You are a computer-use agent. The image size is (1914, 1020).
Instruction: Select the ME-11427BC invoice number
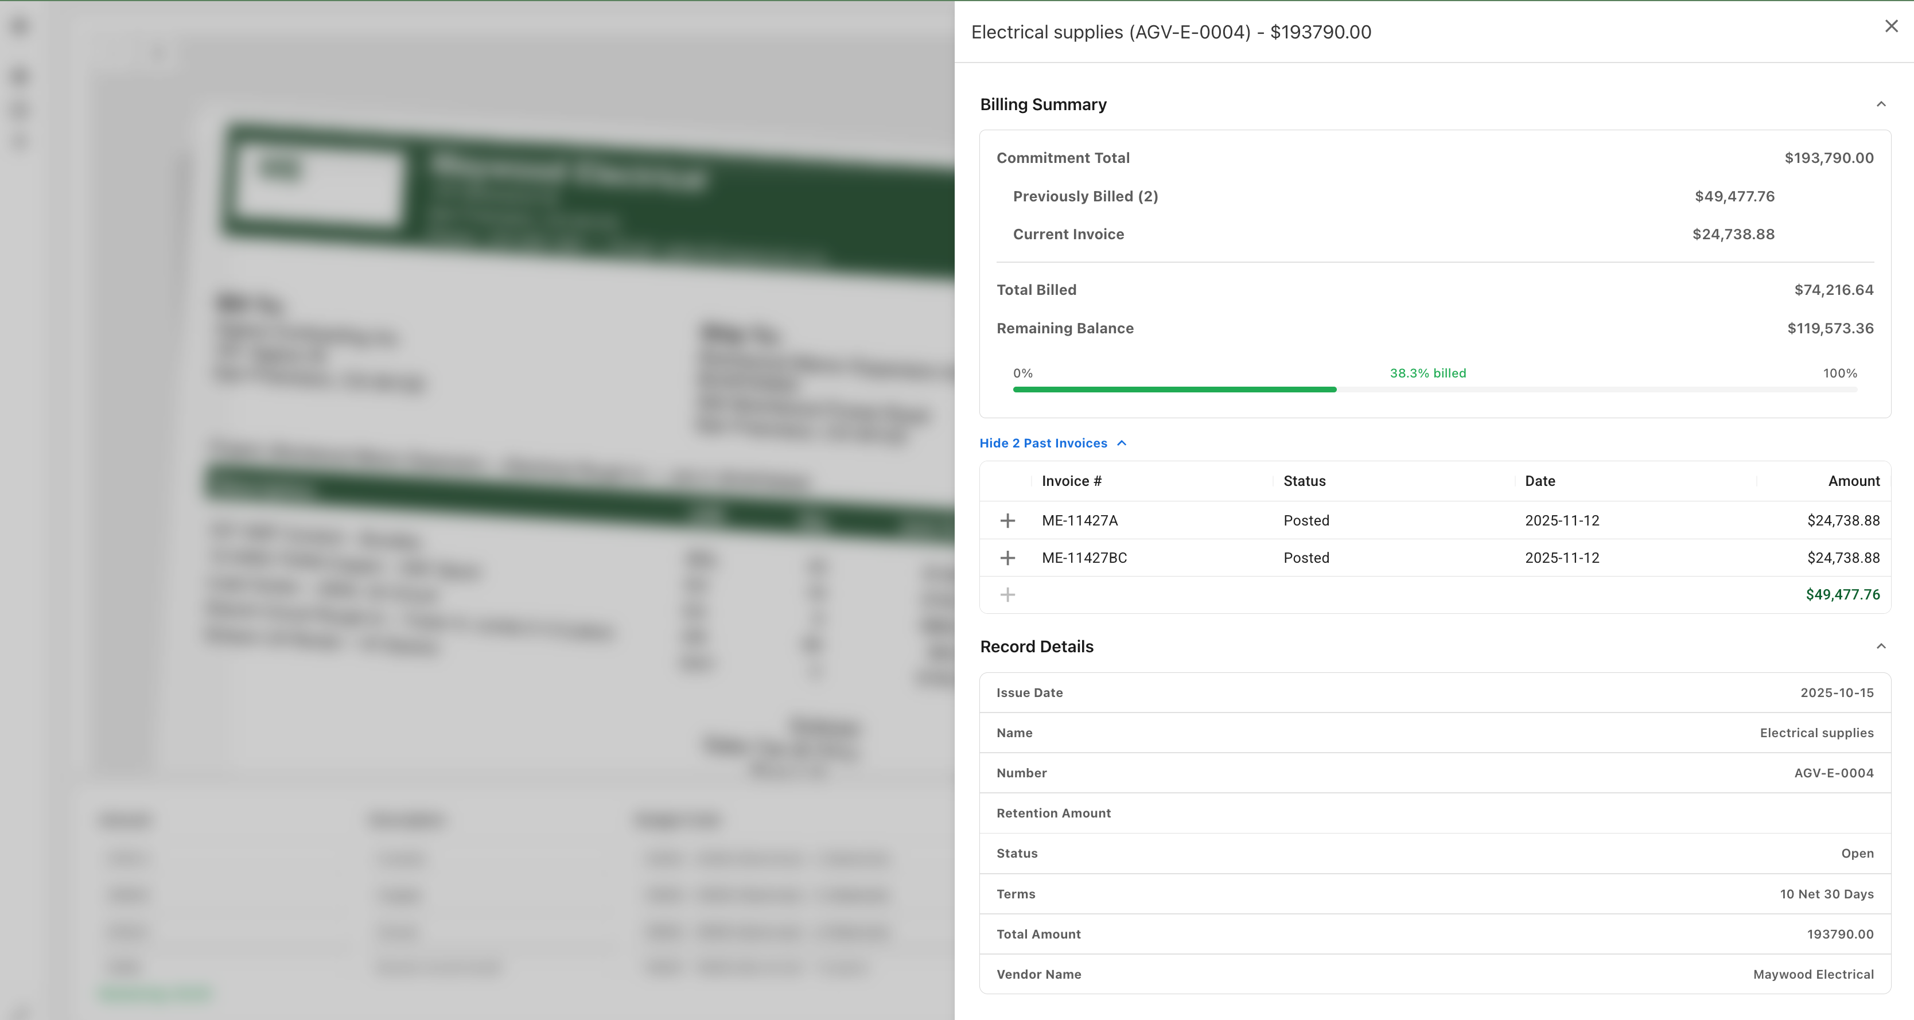1084,558
